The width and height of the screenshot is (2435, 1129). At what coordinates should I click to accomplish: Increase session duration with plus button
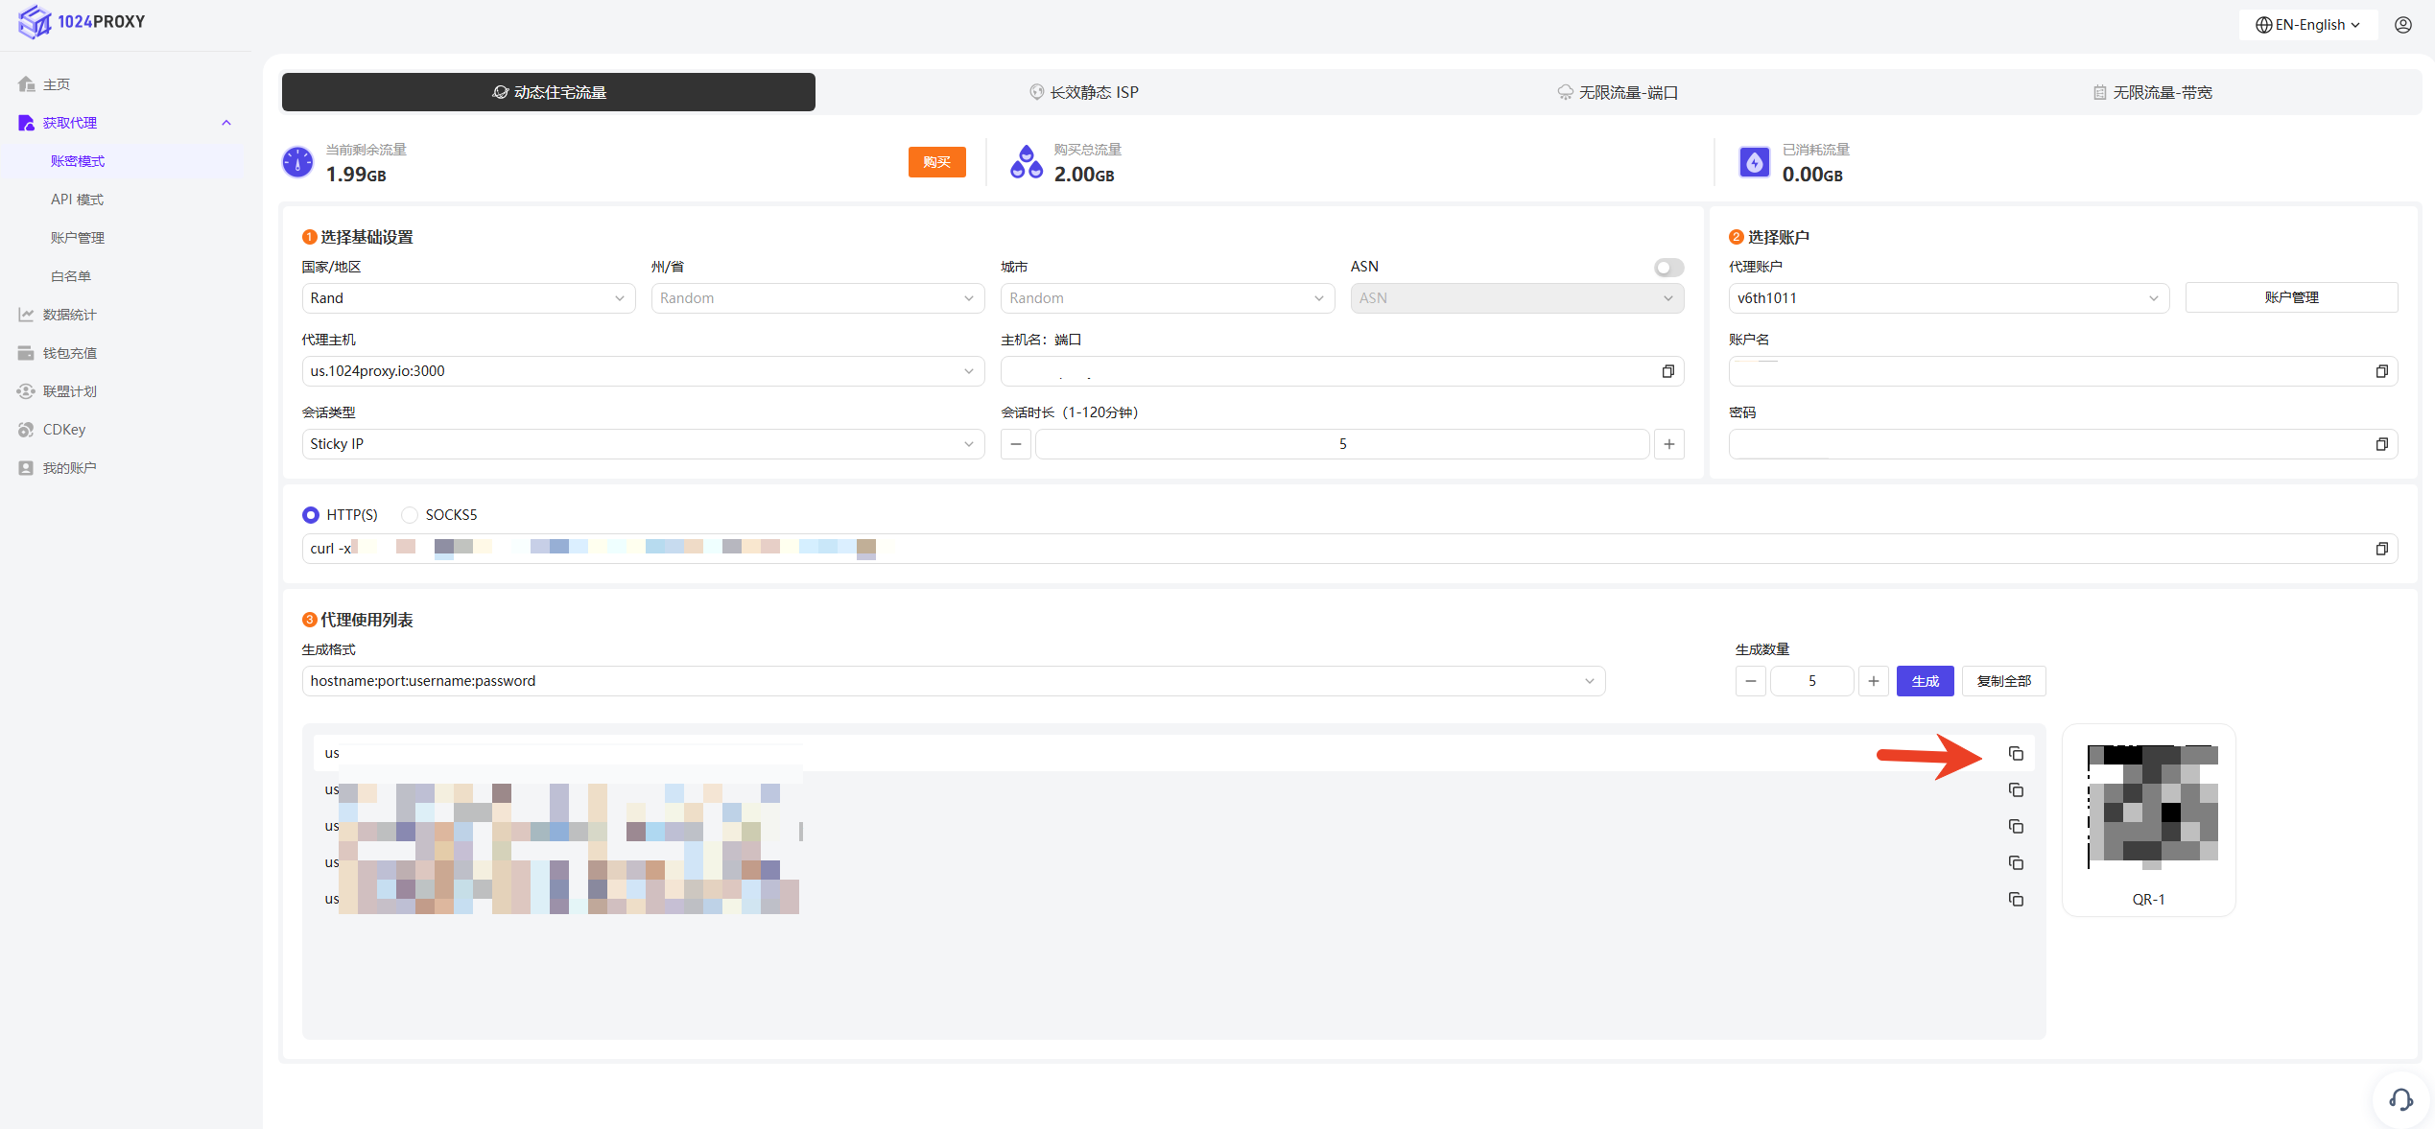point(1669,444)
